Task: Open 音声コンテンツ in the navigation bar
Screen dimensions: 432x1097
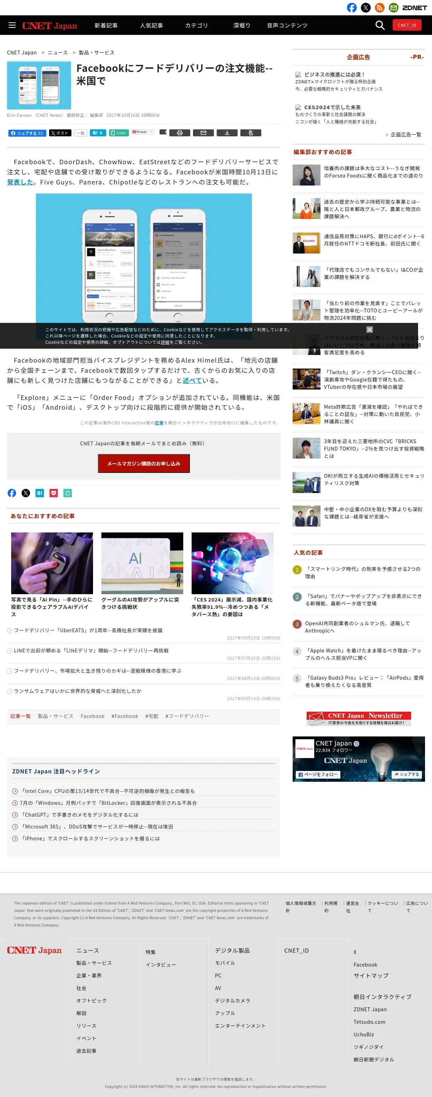Action: pos(287,25)
